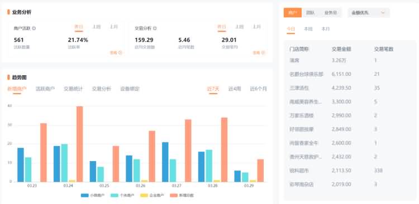The width and height of the screenshot is (419, 204).
Task: Click the info icon beside 商户活跃
Action: 34,28
